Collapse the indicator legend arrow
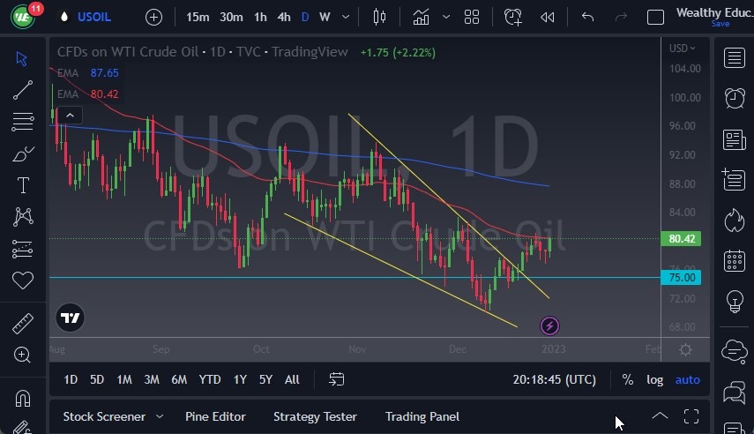The height and width of the screenshot is (434, 754). 70,114
